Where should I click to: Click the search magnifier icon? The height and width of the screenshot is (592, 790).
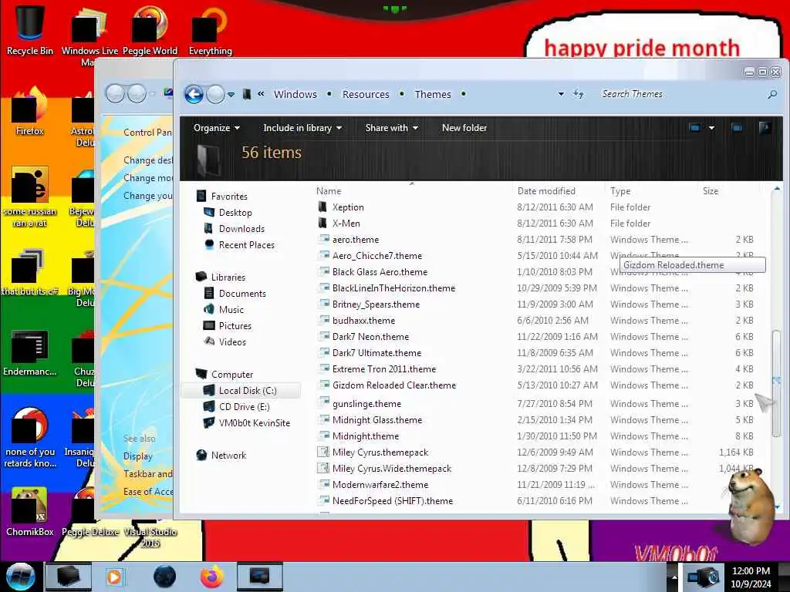[x=772, y=94]
